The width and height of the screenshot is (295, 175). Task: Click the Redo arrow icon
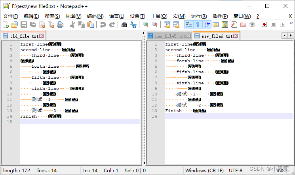[x=112, y=25]
